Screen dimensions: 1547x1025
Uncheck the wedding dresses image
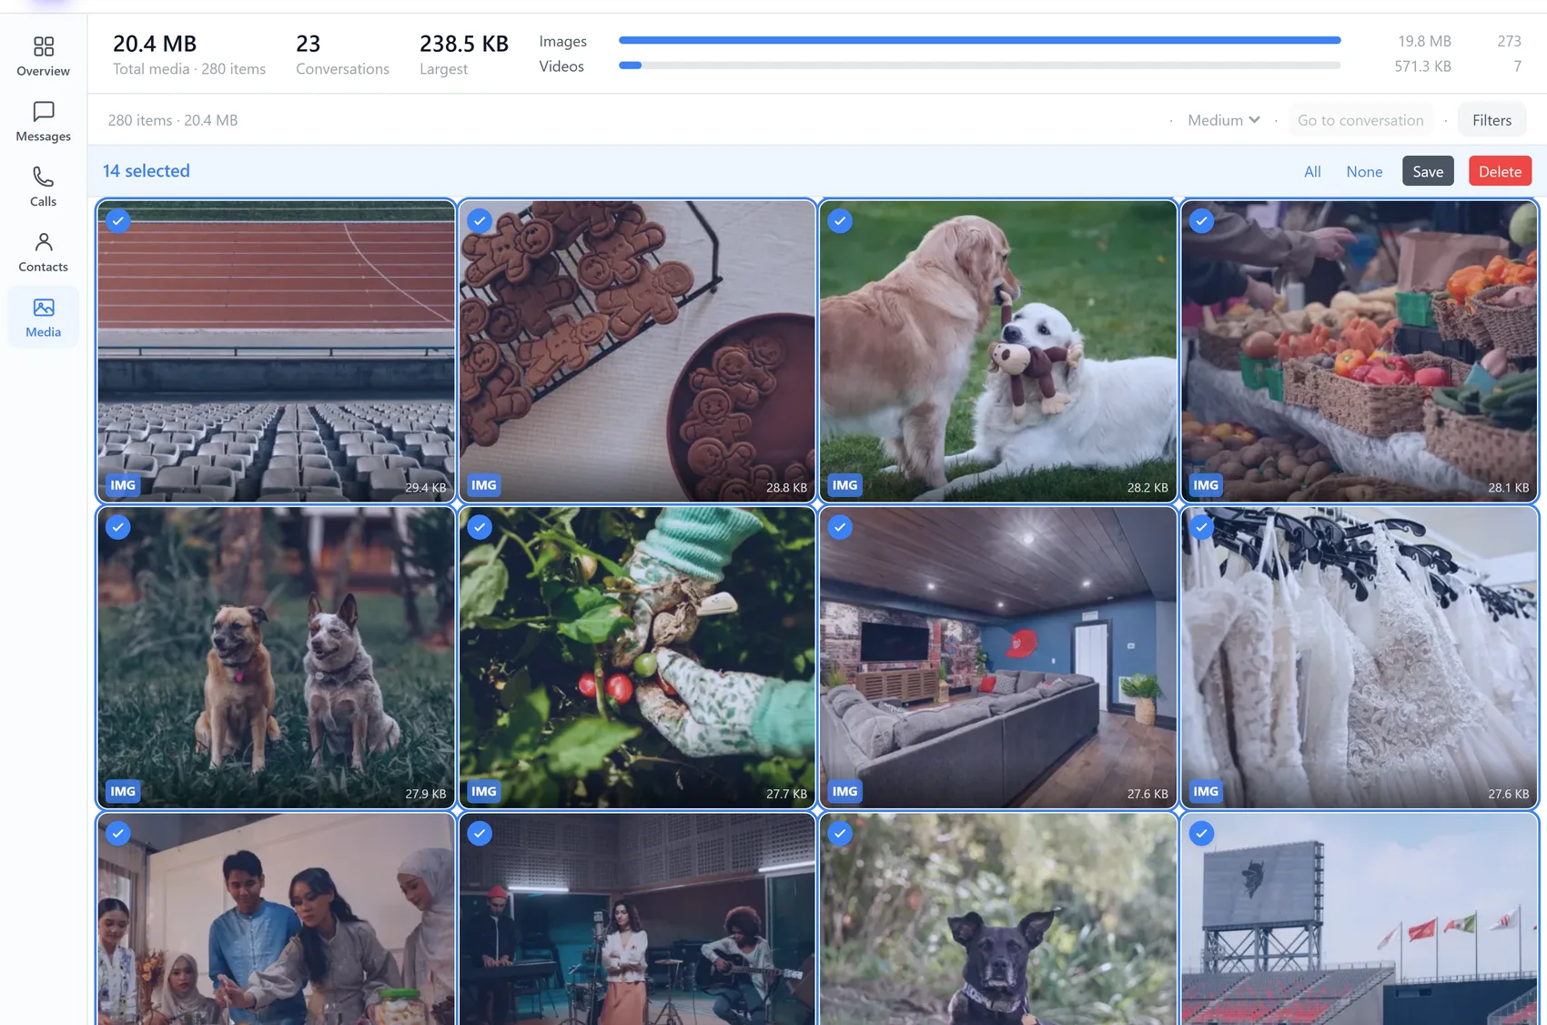coord(1201,527)
